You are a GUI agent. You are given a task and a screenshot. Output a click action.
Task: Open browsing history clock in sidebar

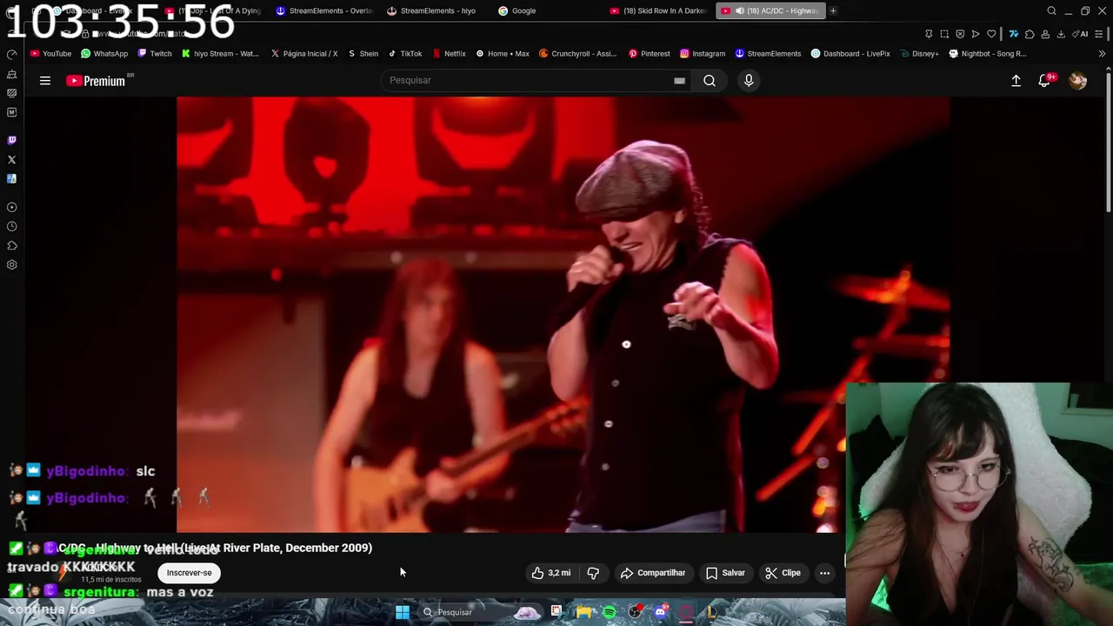(x=11, y=226)
